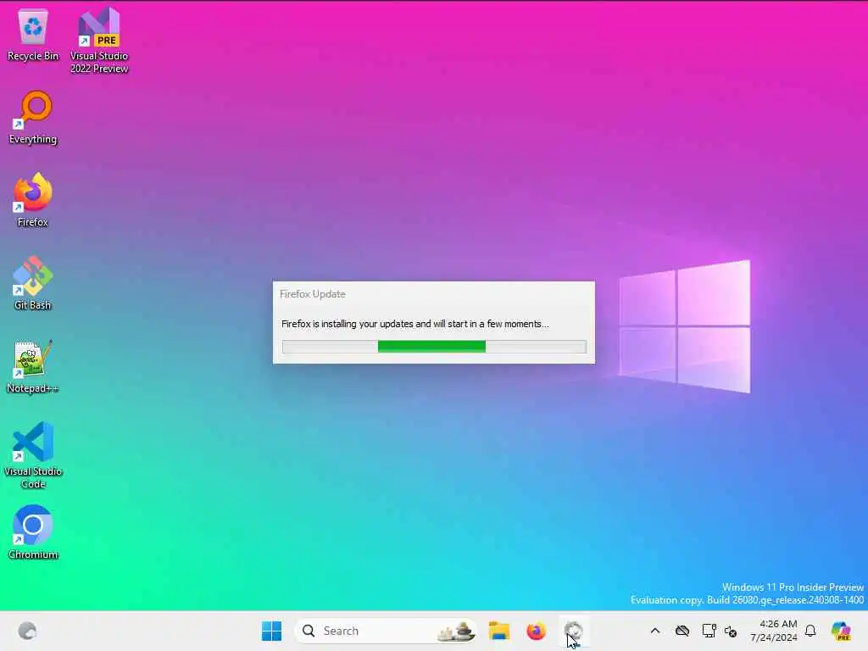Screen dimensions: 868x651
Task: Expand the hidden system tray icons
Action: [x=655, y=631]
